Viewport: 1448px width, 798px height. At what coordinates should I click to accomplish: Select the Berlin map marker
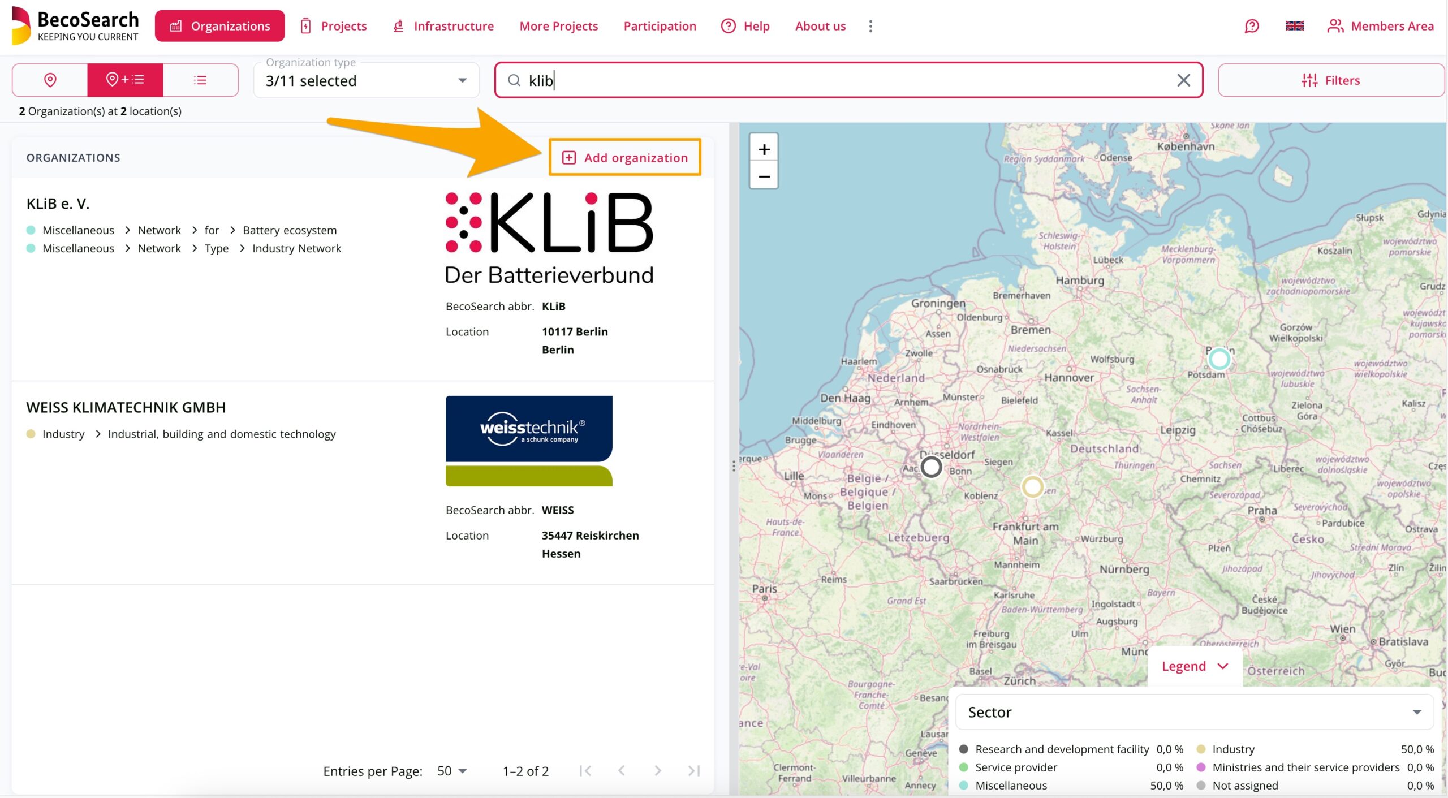(x=1219, y=359)
